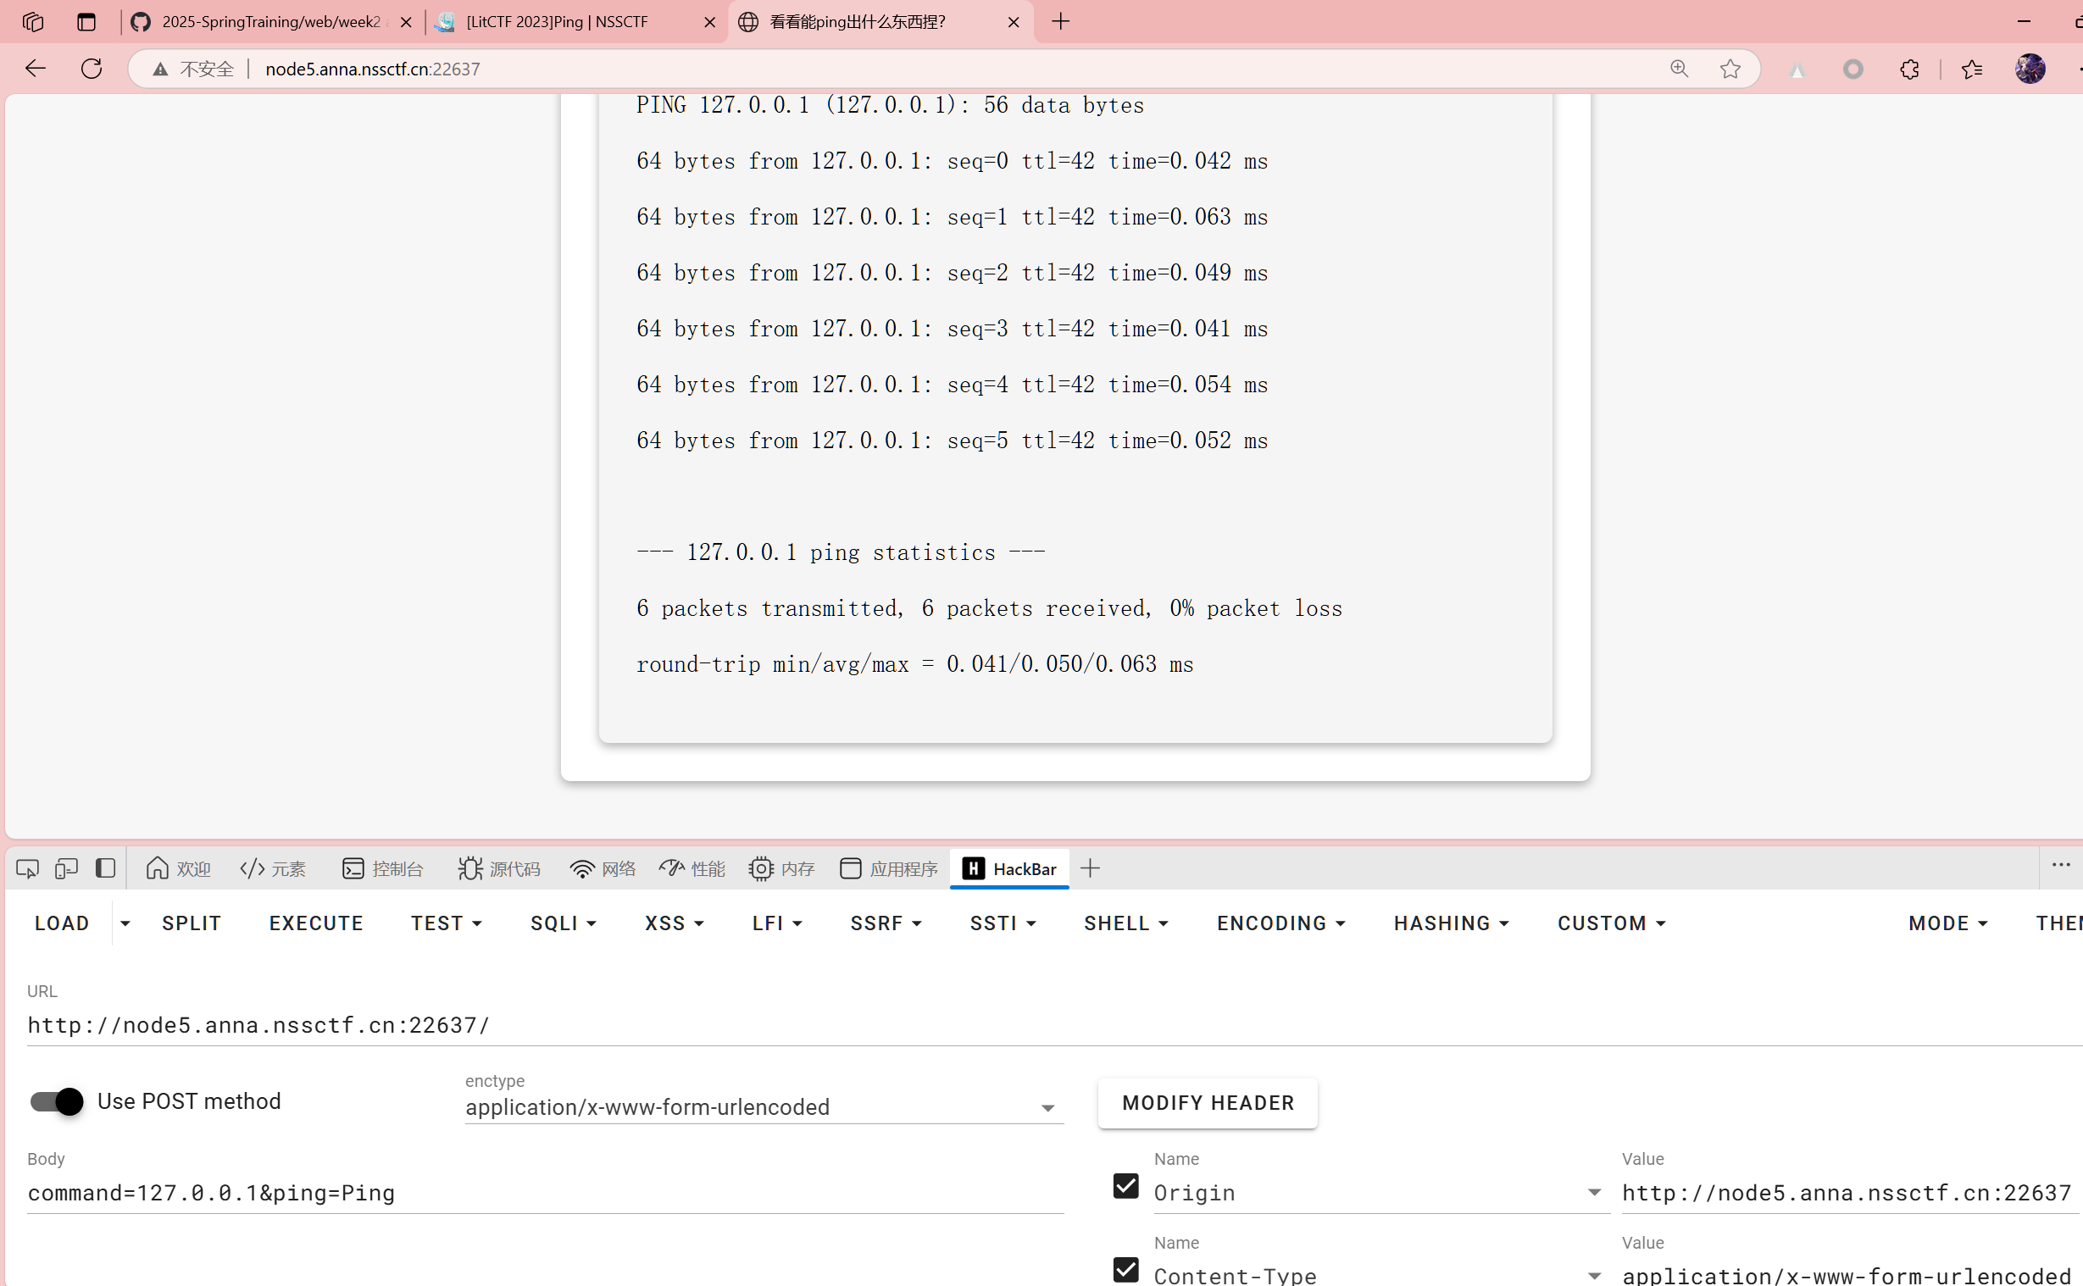Expand the ENCODING dropdown menu
The height and width of the screenshot is (1286, 2083).
[1280, 923]
